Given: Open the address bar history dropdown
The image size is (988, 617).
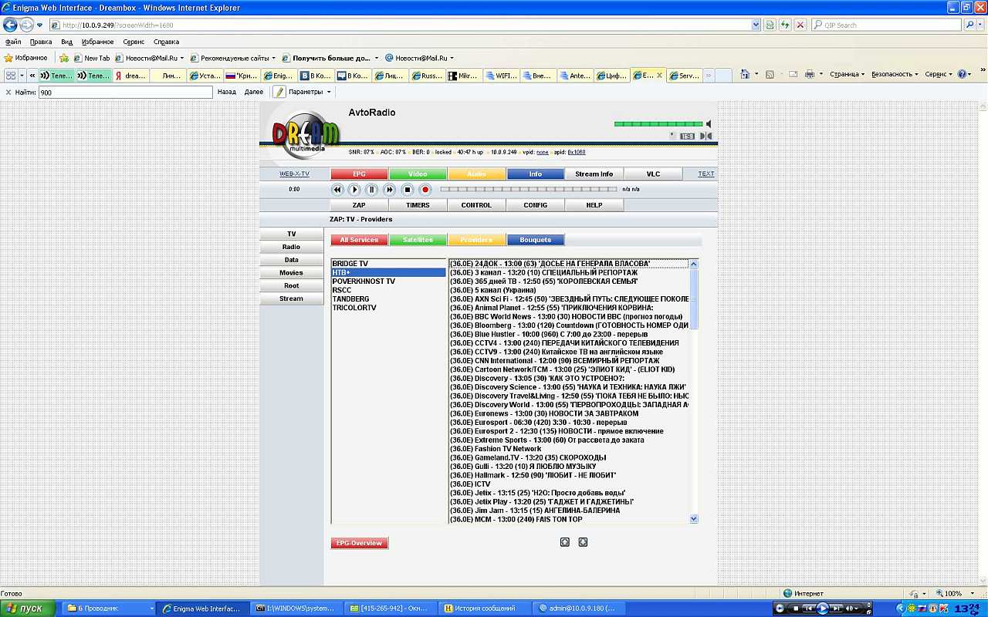Looking at the screenshot, I should [756, 25].
